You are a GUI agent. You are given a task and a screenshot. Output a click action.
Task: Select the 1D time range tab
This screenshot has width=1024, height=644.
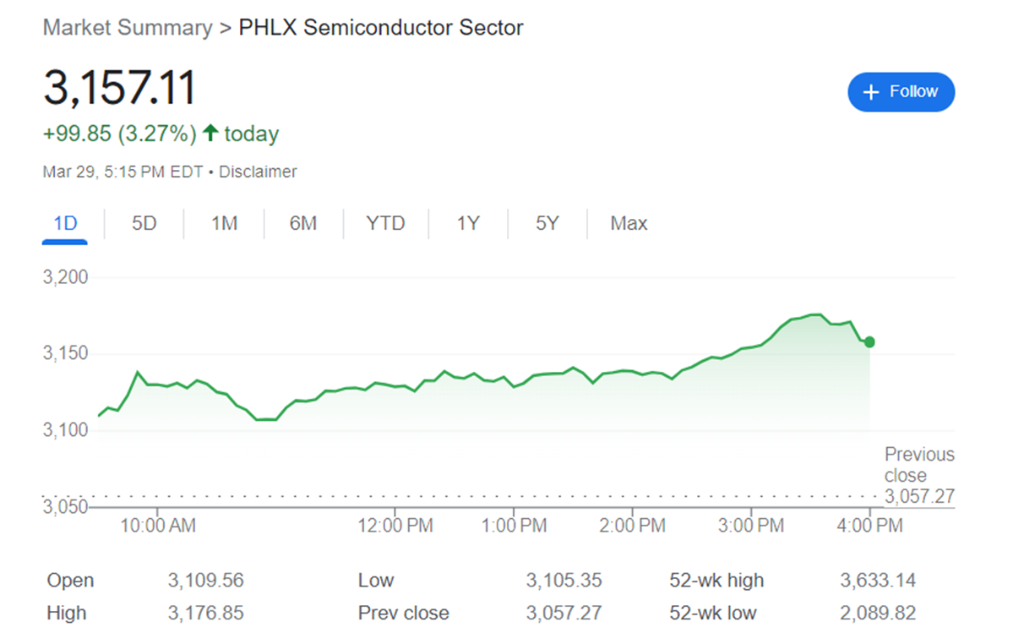(x=65, y=224)
